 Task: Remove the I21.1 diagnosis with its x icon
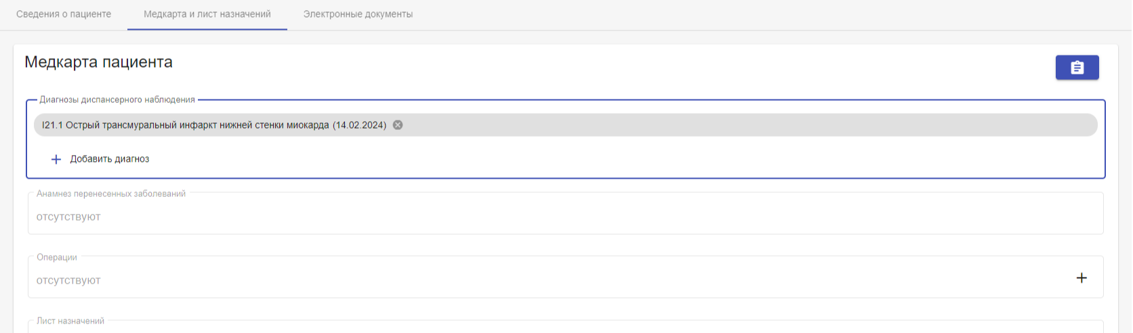(398, 125)
